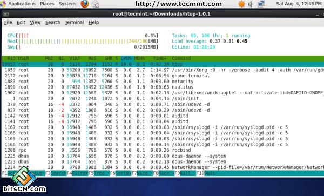Screen dimensions: 324x196
Task: Select the /sbin/init process row
Action: click(163, 99)
